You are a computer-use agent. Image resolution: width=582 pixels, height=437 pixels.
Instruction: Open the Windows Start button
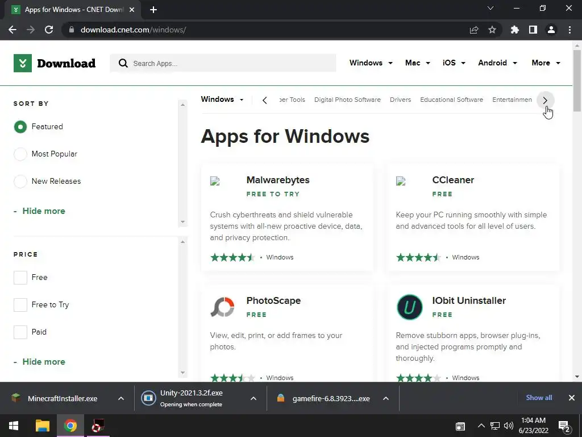pos(14,426)
